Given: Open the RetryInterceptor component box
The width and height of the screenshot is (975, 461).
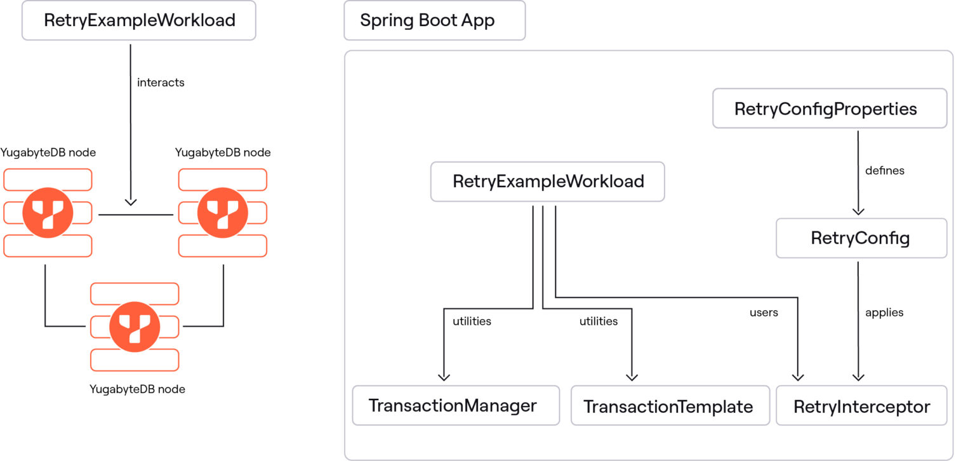Looking at the screenshot, I should [x=861, y=405].
